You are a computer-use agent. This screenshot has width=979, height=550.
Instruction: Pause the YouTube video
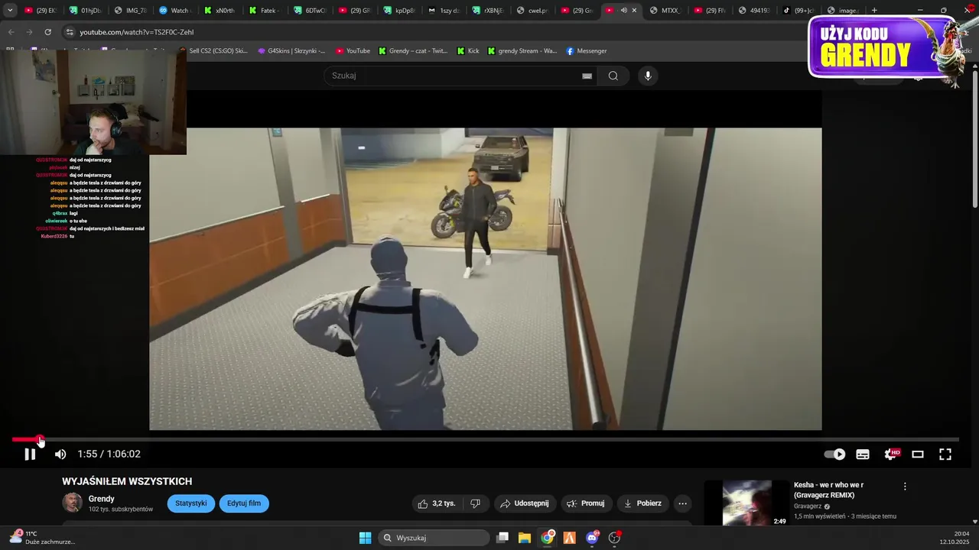tap(30, 454)
